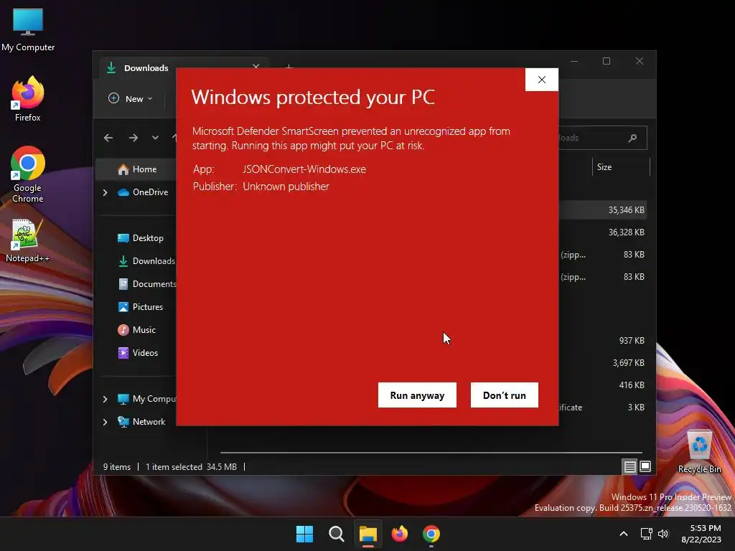
Task: Expand My Computer tree node
Action: [x=105, y=399]
